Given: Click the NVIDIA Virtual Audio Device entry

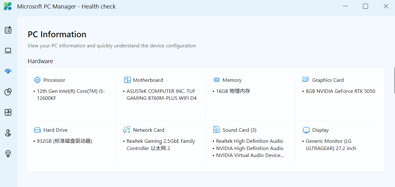Looking at the screenshot, I should [x=250, y=155].
